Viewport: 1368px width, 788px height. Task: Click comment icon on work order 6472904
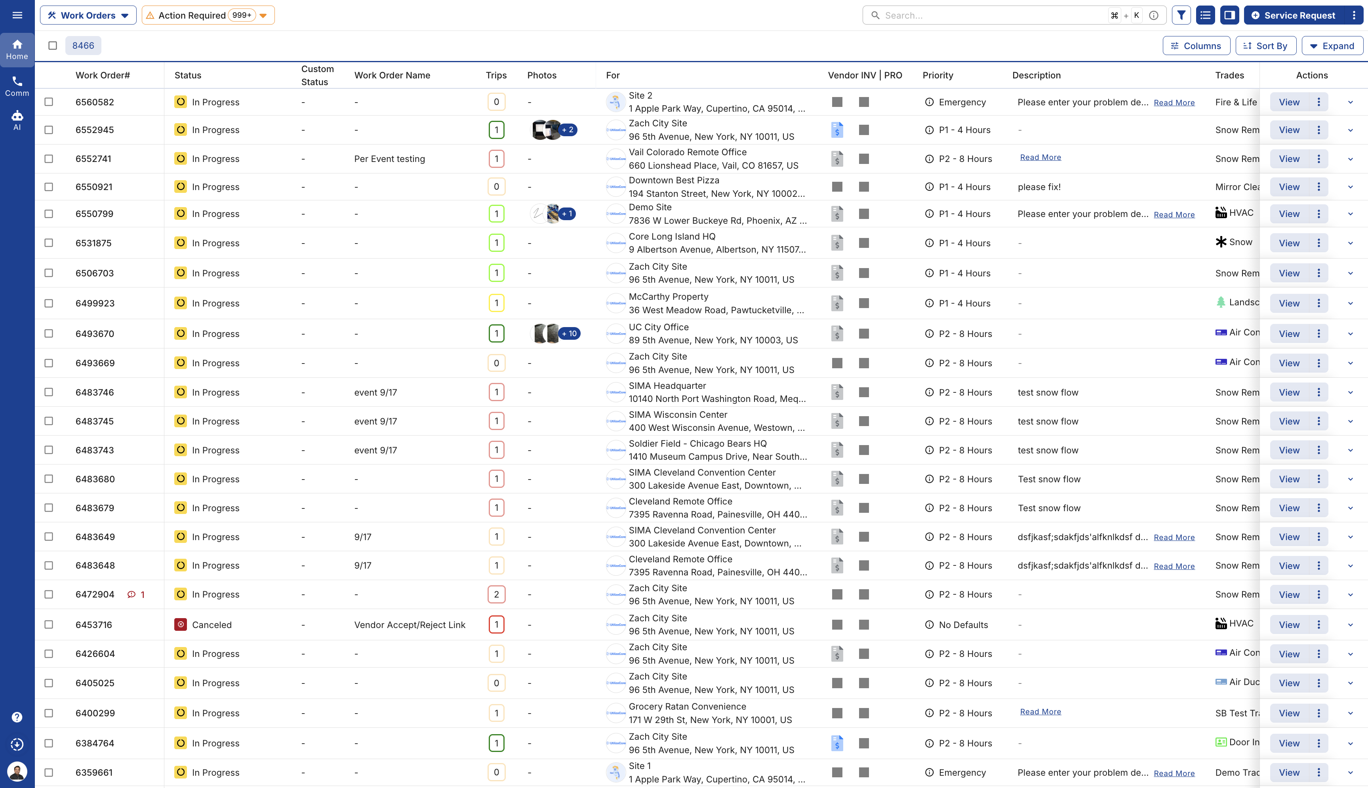[x=131, y=594]
